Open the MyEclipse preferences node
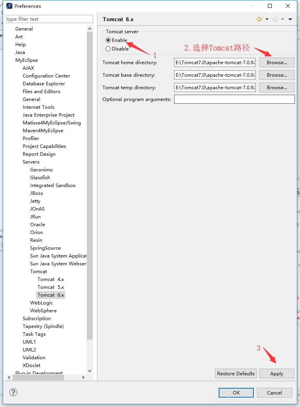This screenshot has width=300, height=407. click(27, 60)
